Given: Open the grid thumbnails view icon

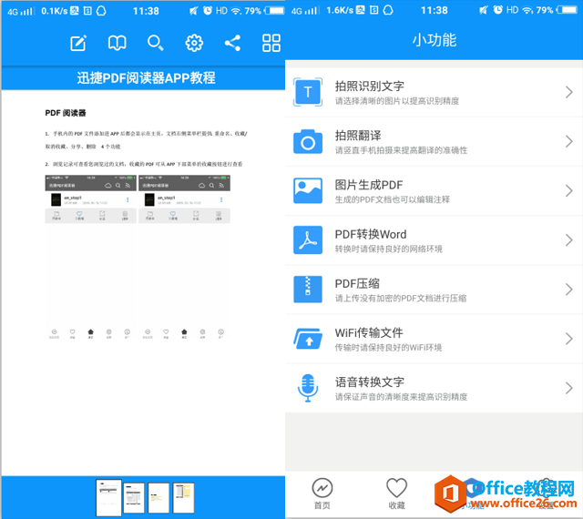Looking at the screenshot, I should coord(271,43).
